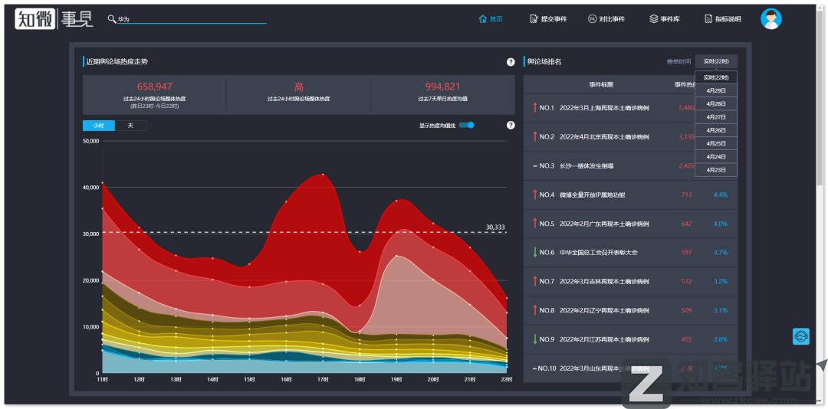Switch chart granularity to 天
This screenshot has height=409, width=828.
(130, 126)
